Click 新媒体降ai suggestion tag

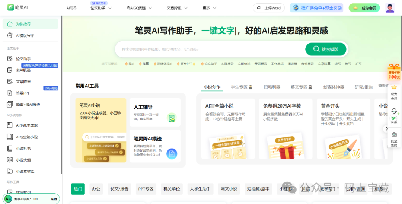pos(163,64)
